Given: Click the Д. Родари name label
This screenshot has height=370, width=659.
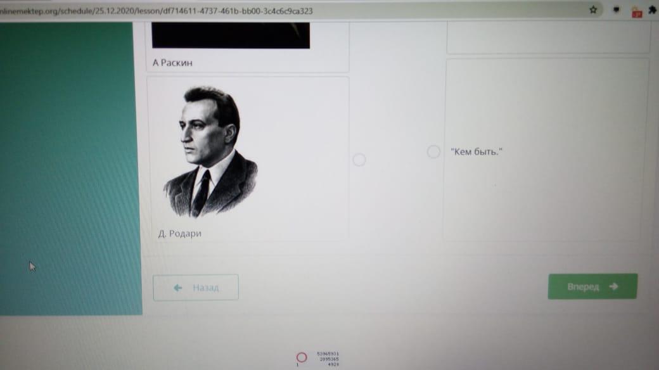Looking at the screenshot, I should (x=180, y=233).
